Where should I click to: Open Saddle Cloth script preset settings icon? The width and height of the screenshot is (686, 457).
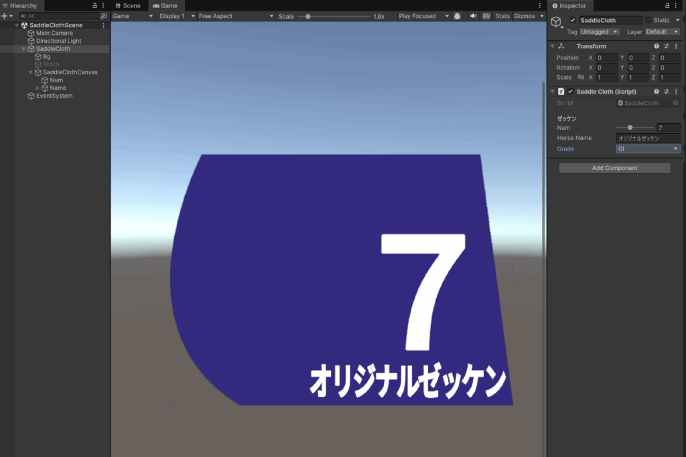click(x=667, y=92)
